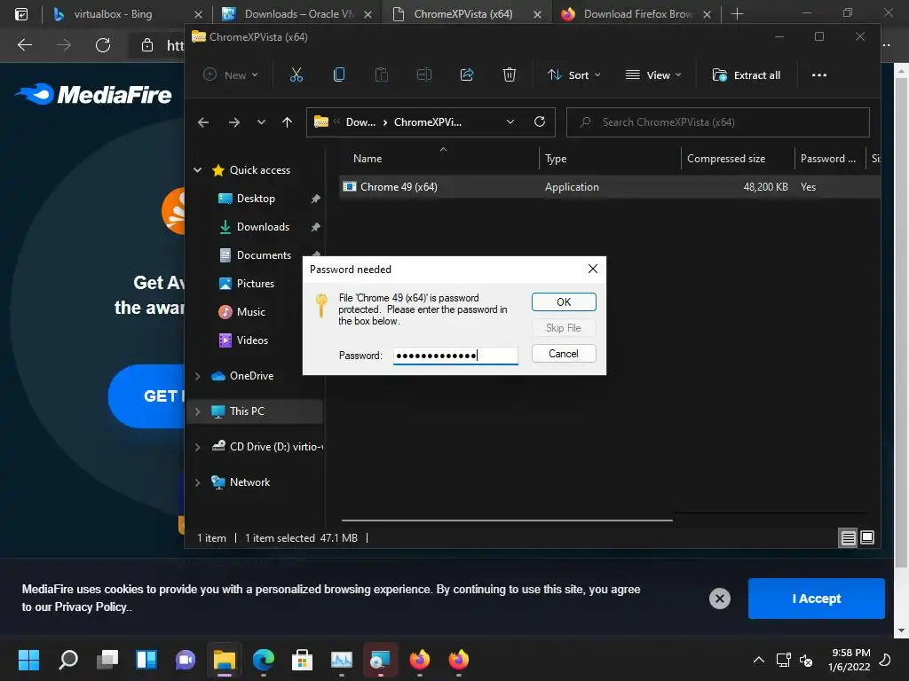Go forward in File Explorer navigation
The width and height of the screenshot is (909, 681).
click(x=234, y=122)
